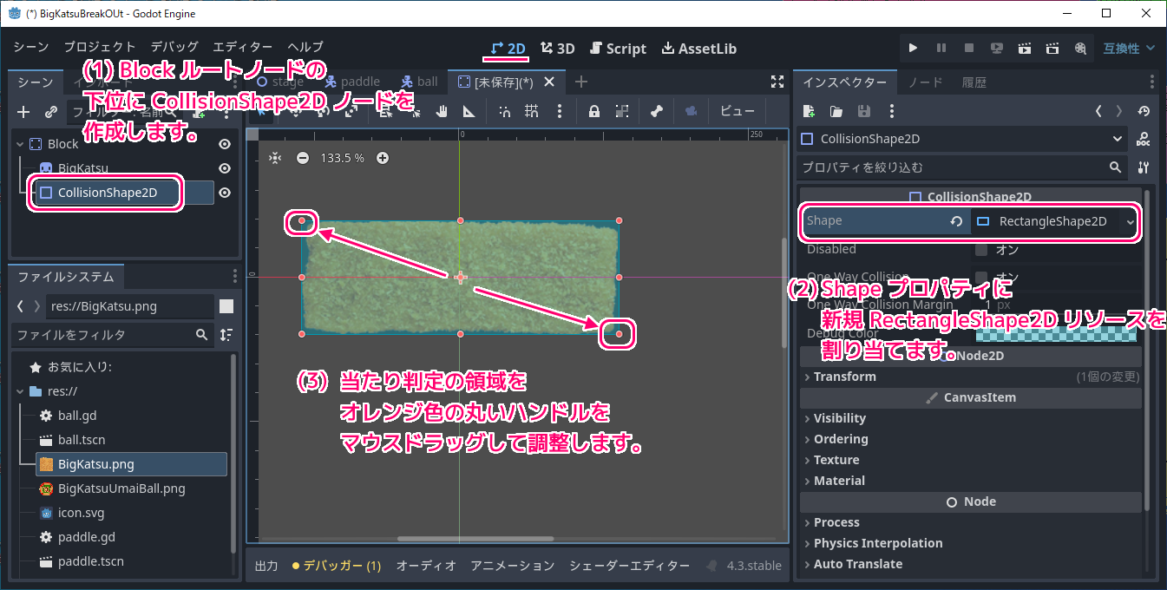The width and height of the screenshot is (1167, 590).
Task: Open the AssetLib workspace
Action: click(x=699, y=49)
